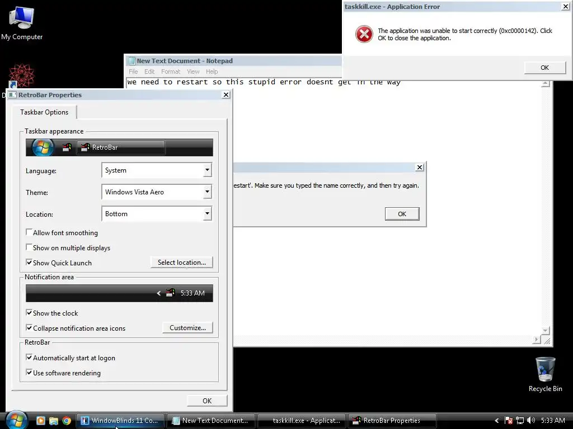Image resolution: width=573 pixels, height=429 pixels.
Task: Open Notepad File menu
Action: click(x=133, y=71)
